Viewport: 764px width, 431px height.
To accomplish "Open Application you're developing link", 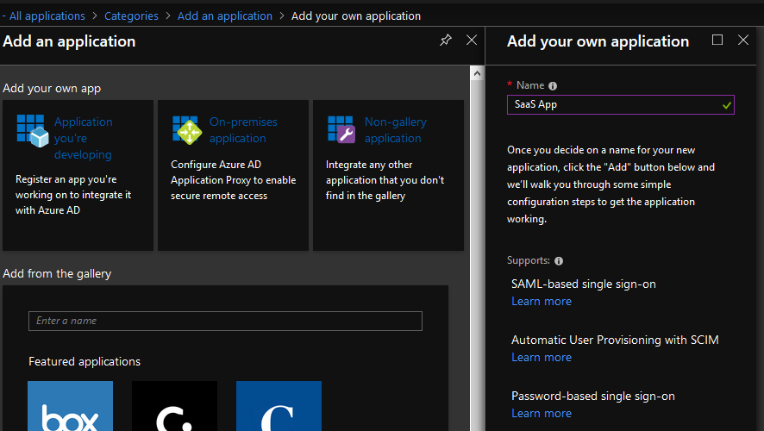I will 84,138.
